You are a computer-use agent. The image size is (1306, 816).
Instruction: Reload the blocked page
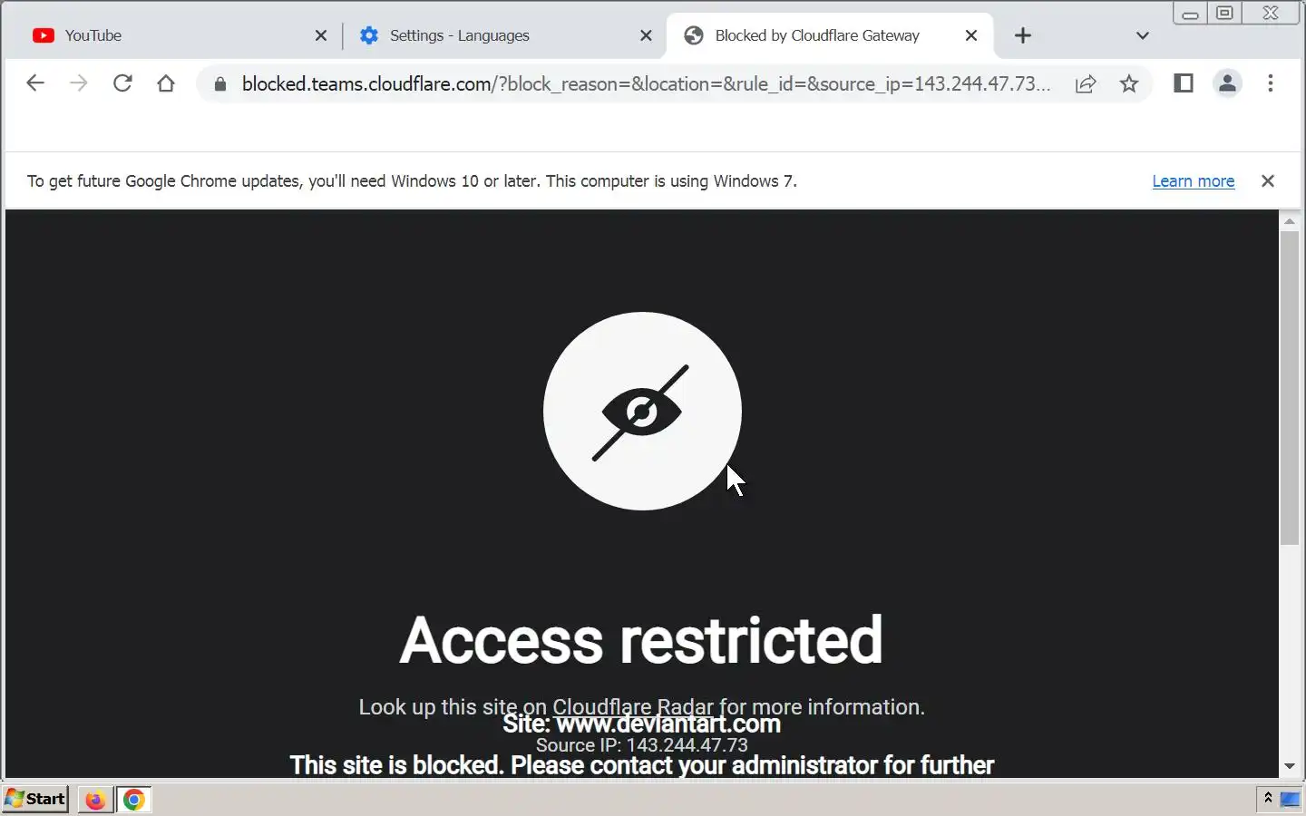pyautogui.click(x=122, y=83)
